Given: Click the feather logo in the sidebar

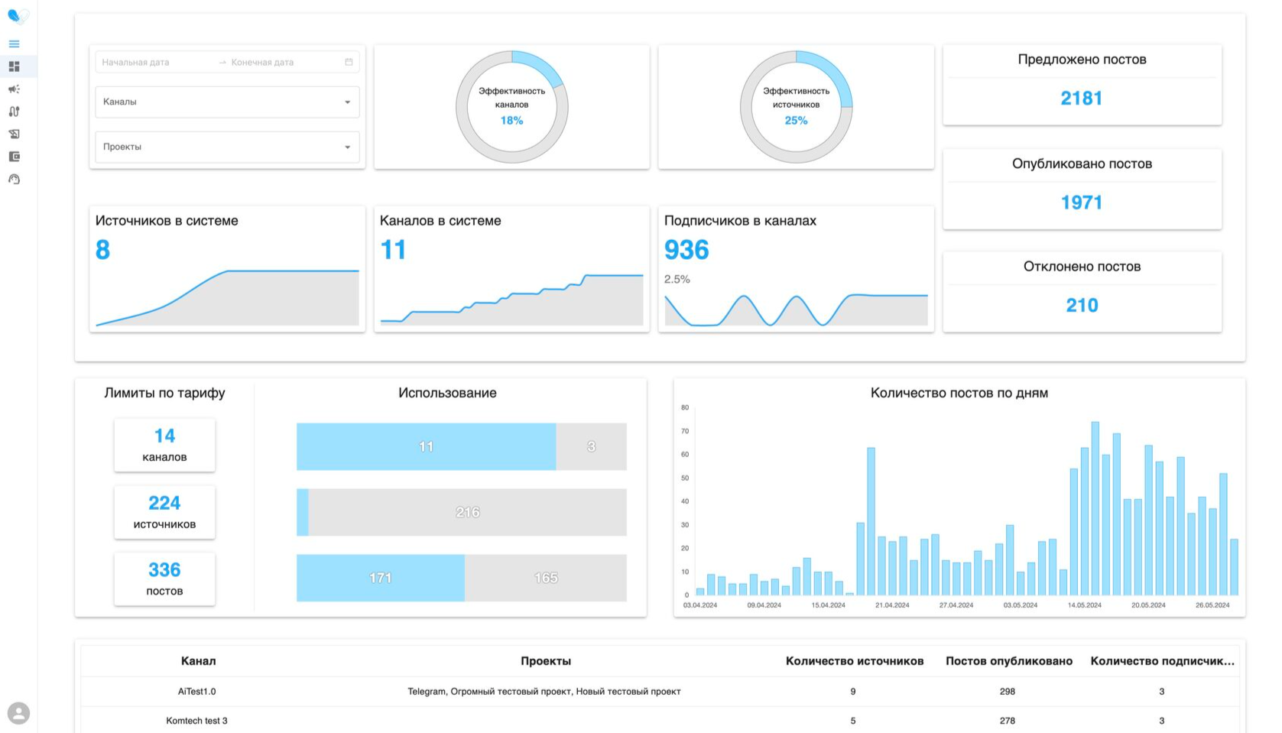Looking at the screenshot, I should coord(18,16).
